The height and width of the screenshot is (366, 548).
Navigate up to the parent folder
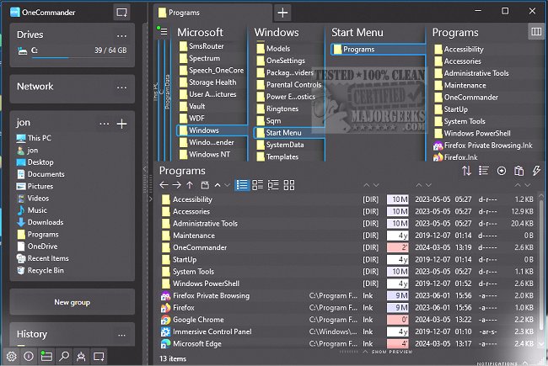[190, 185]
